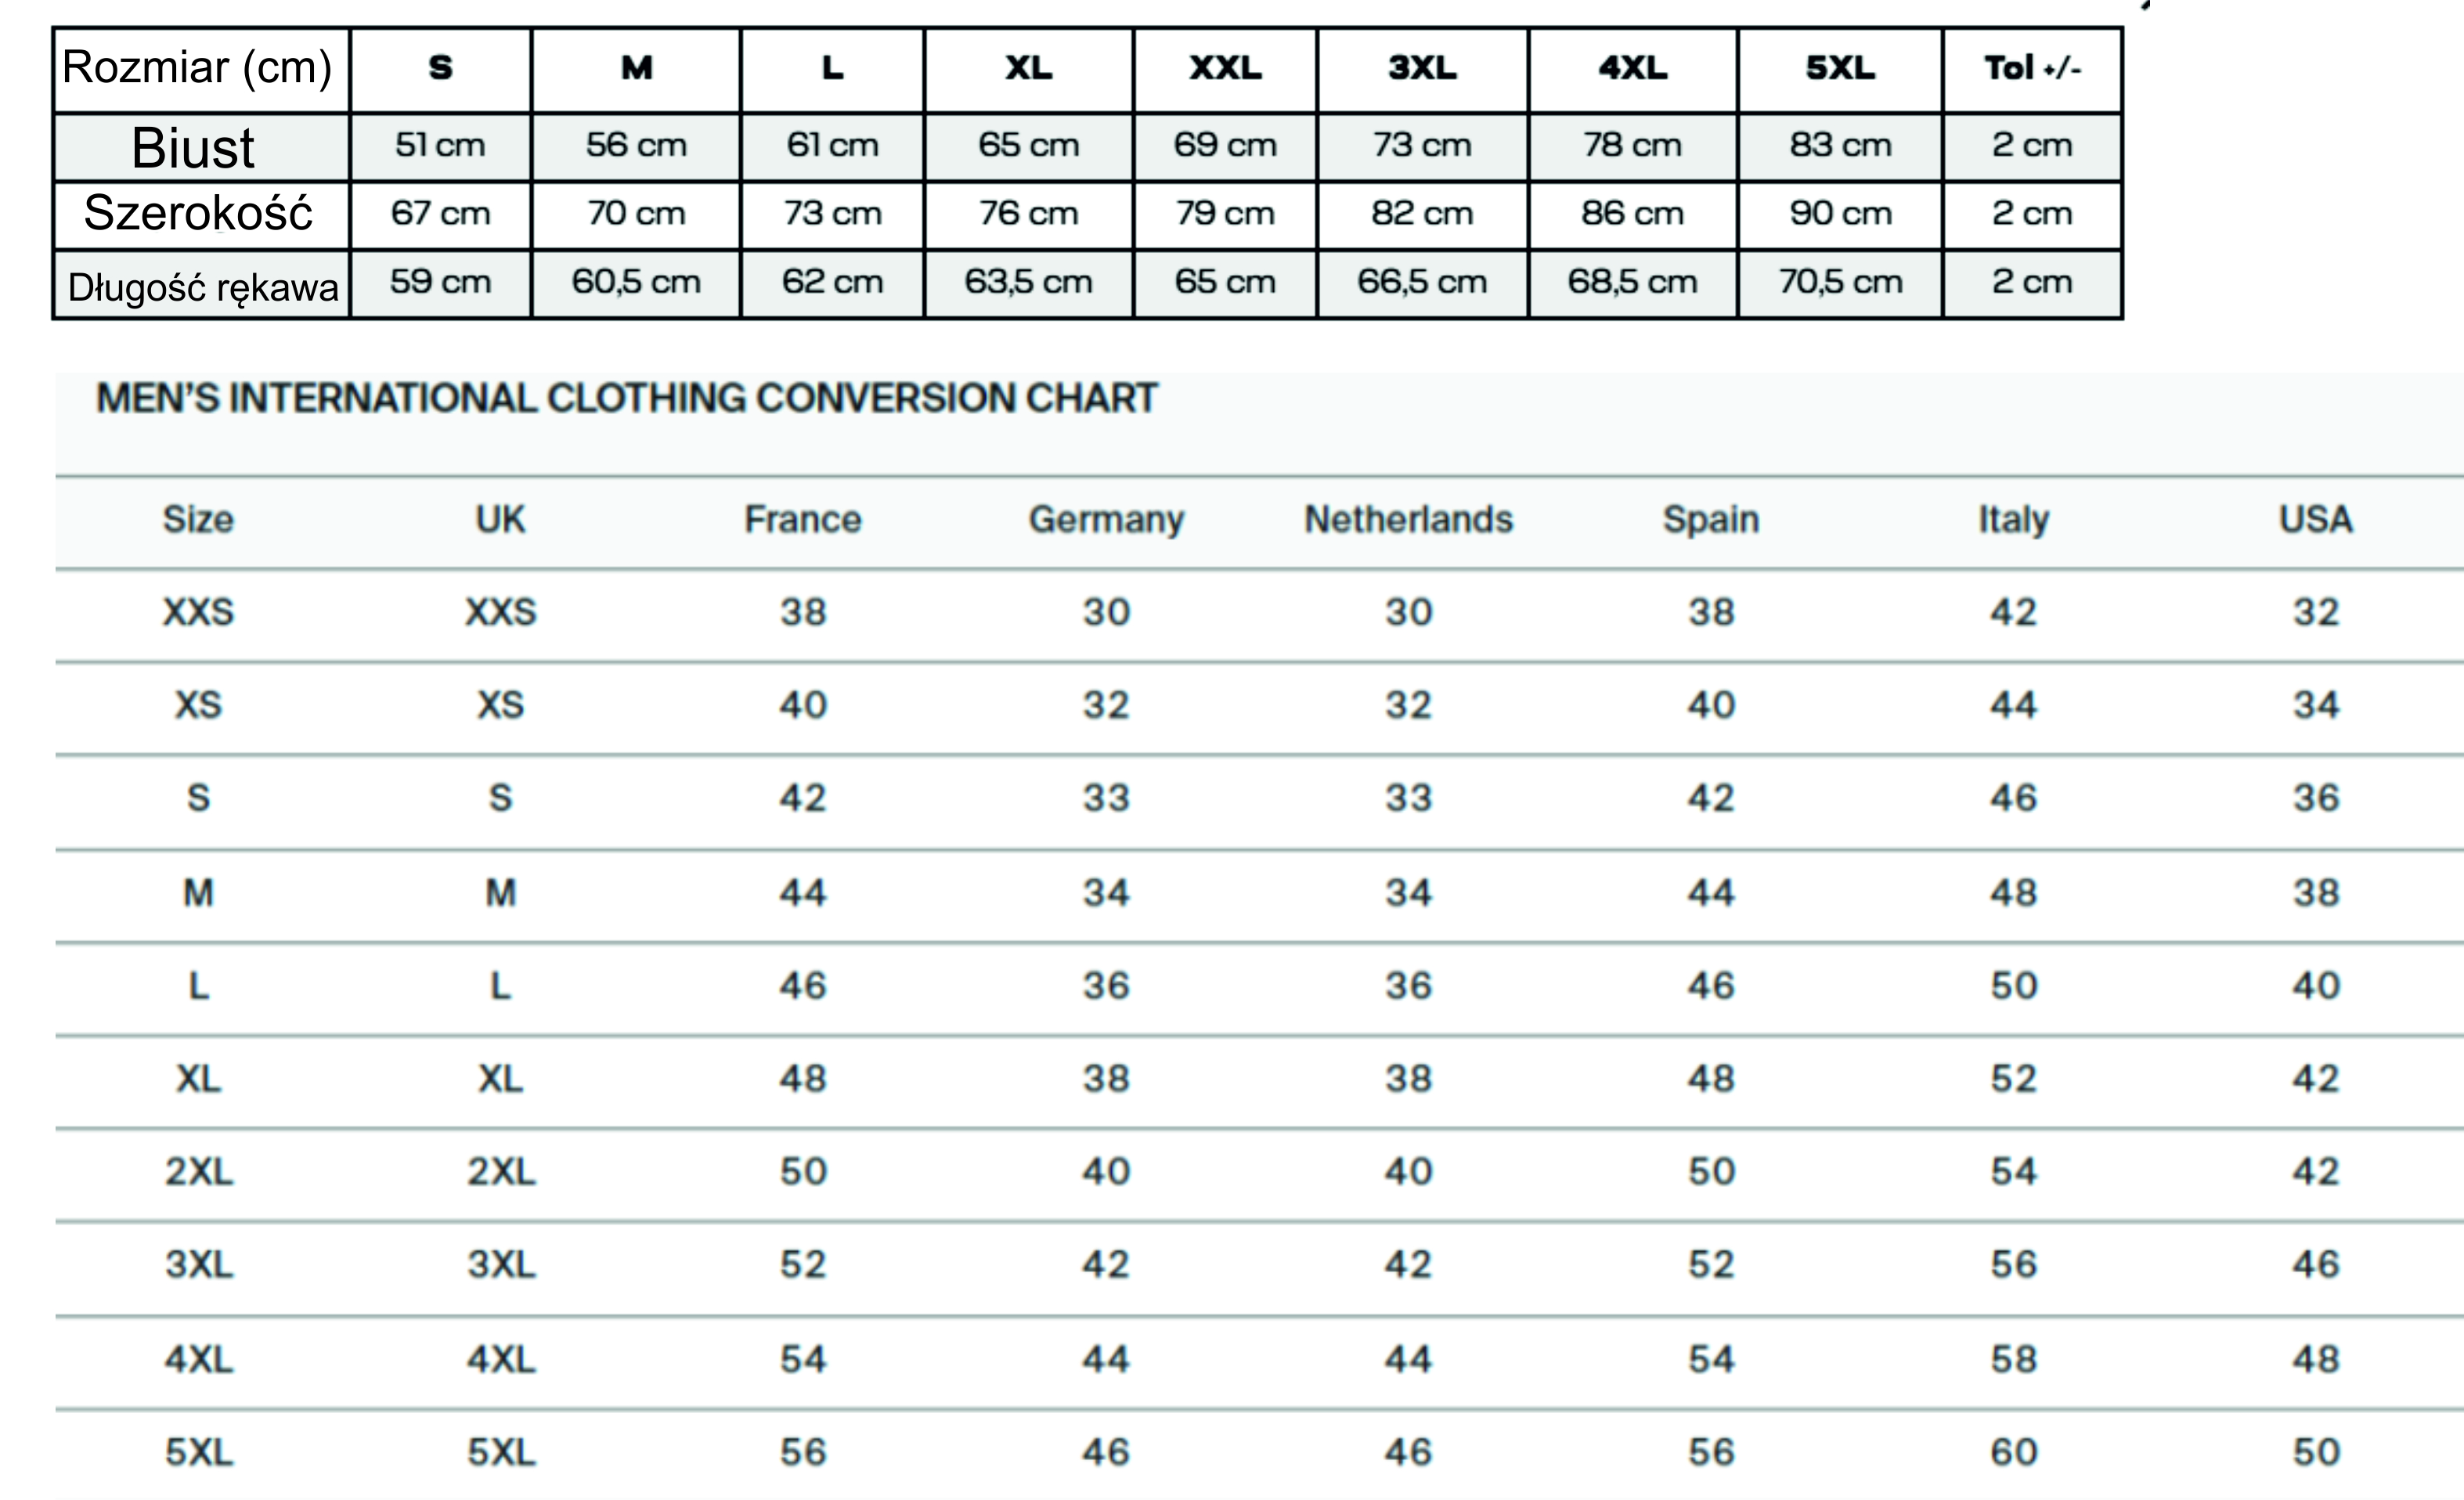Select the Italy value '60' for 5XL
2464x1500 pixels.
point(2013,1452)
